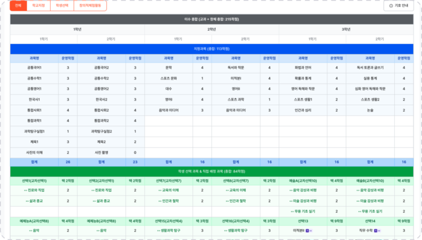The width and height of the screenshot is (422, 240).
Task: Click the 공통국어2 subject cell
Action: pos(101,67)
